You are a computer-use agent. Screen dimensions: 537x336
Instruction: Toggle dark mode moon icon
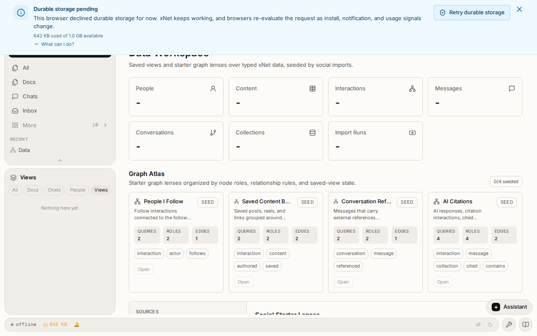pyautogui.click(x=490, y=325)
